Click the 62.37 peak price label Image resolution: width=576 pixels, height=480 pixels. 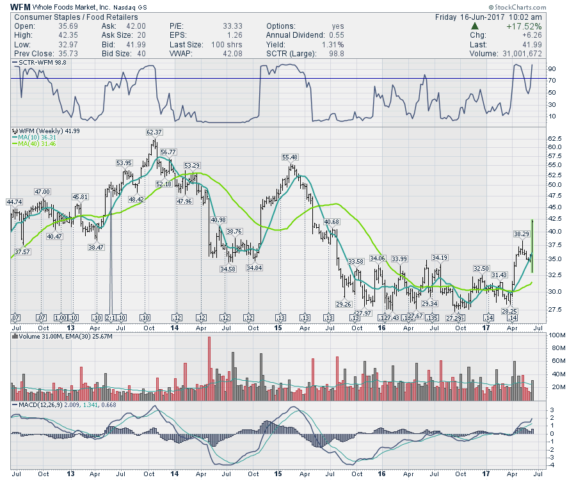[154, 132]
